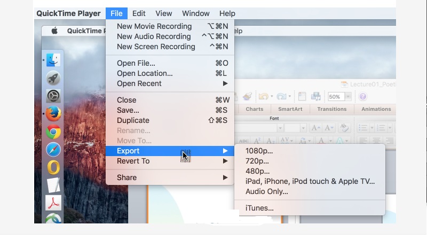Choose New Screen Recording
This screenshot has height=240, width=427.
(x=156, y=47)
